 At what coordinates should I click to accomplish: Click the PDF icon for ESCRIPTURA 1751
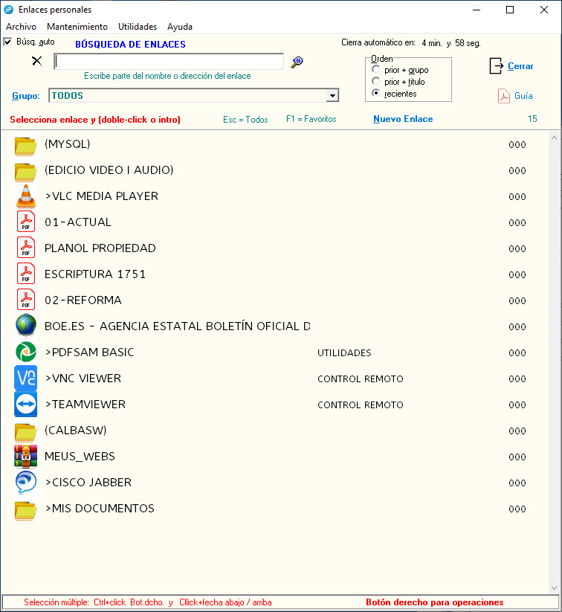26,274
